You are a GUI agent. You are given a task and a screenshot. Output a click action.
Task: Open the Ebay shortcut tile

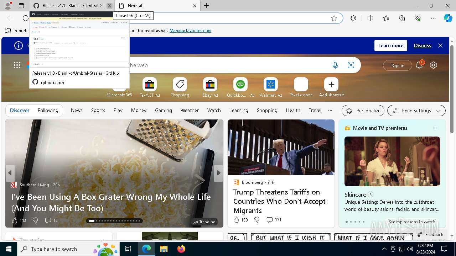coord(210,87)
